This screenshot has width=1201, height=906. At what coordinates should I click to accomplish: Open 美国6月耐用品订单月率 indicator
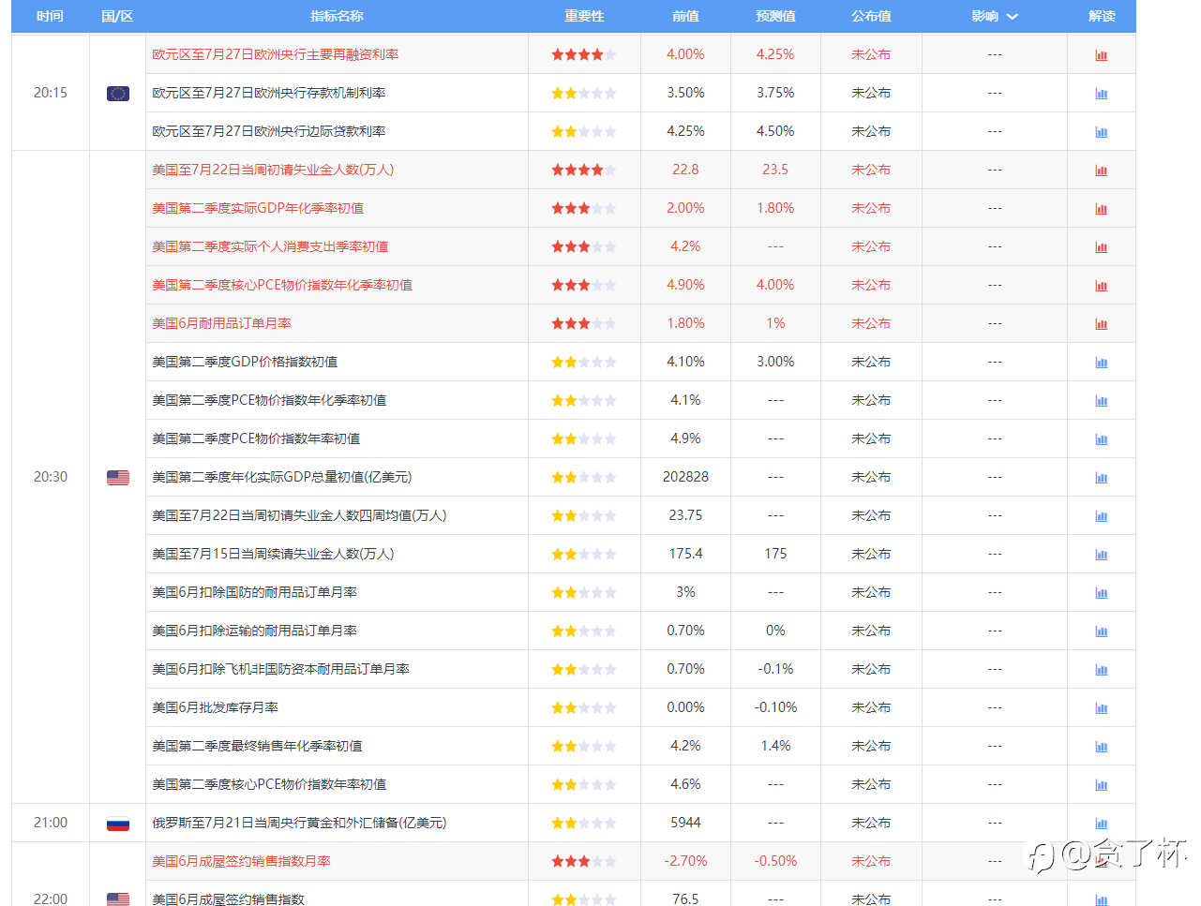click(221, 323)
